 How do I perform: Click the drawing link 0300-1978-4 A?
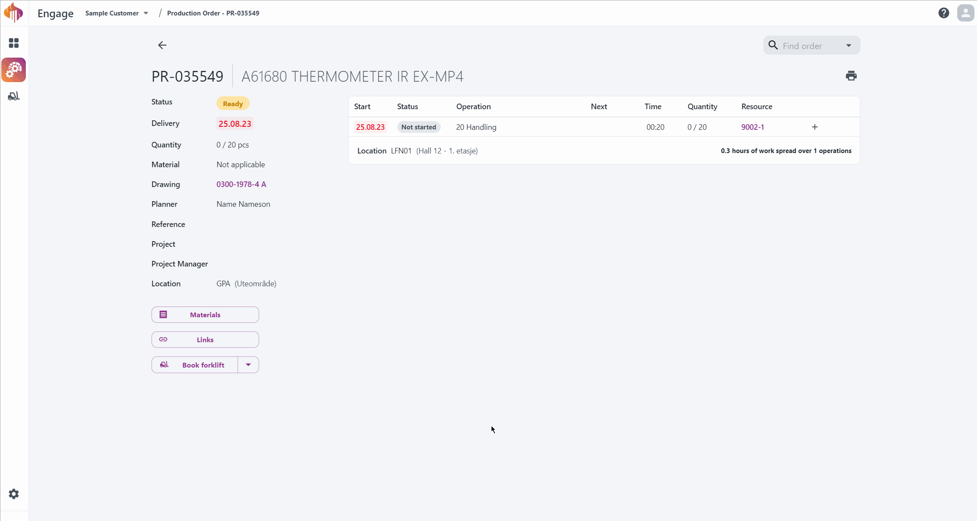(241, 184)
